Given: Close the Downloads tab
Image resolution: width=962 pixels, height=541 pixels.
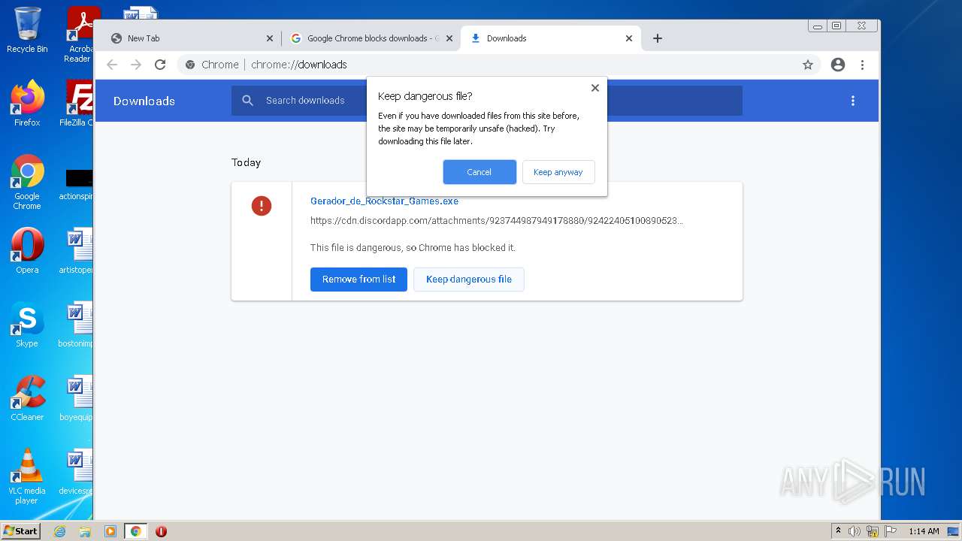Looking at the screenshot, I should (x=629, y=38).
